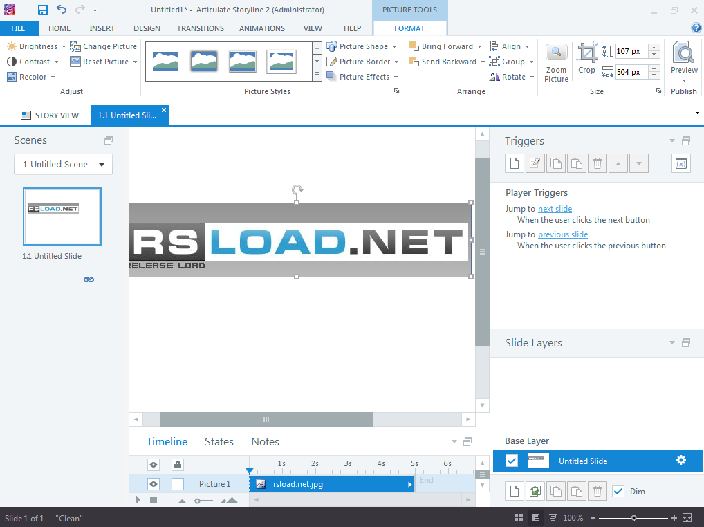Open the Notes panel tab
Image resolution: width=704 pixels, height=527 pixels.
tap(266, 442)
